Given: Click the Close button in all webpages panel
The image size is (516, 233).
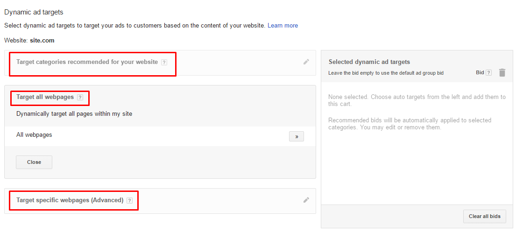Looking at the screenshot, I should point(34,162).
